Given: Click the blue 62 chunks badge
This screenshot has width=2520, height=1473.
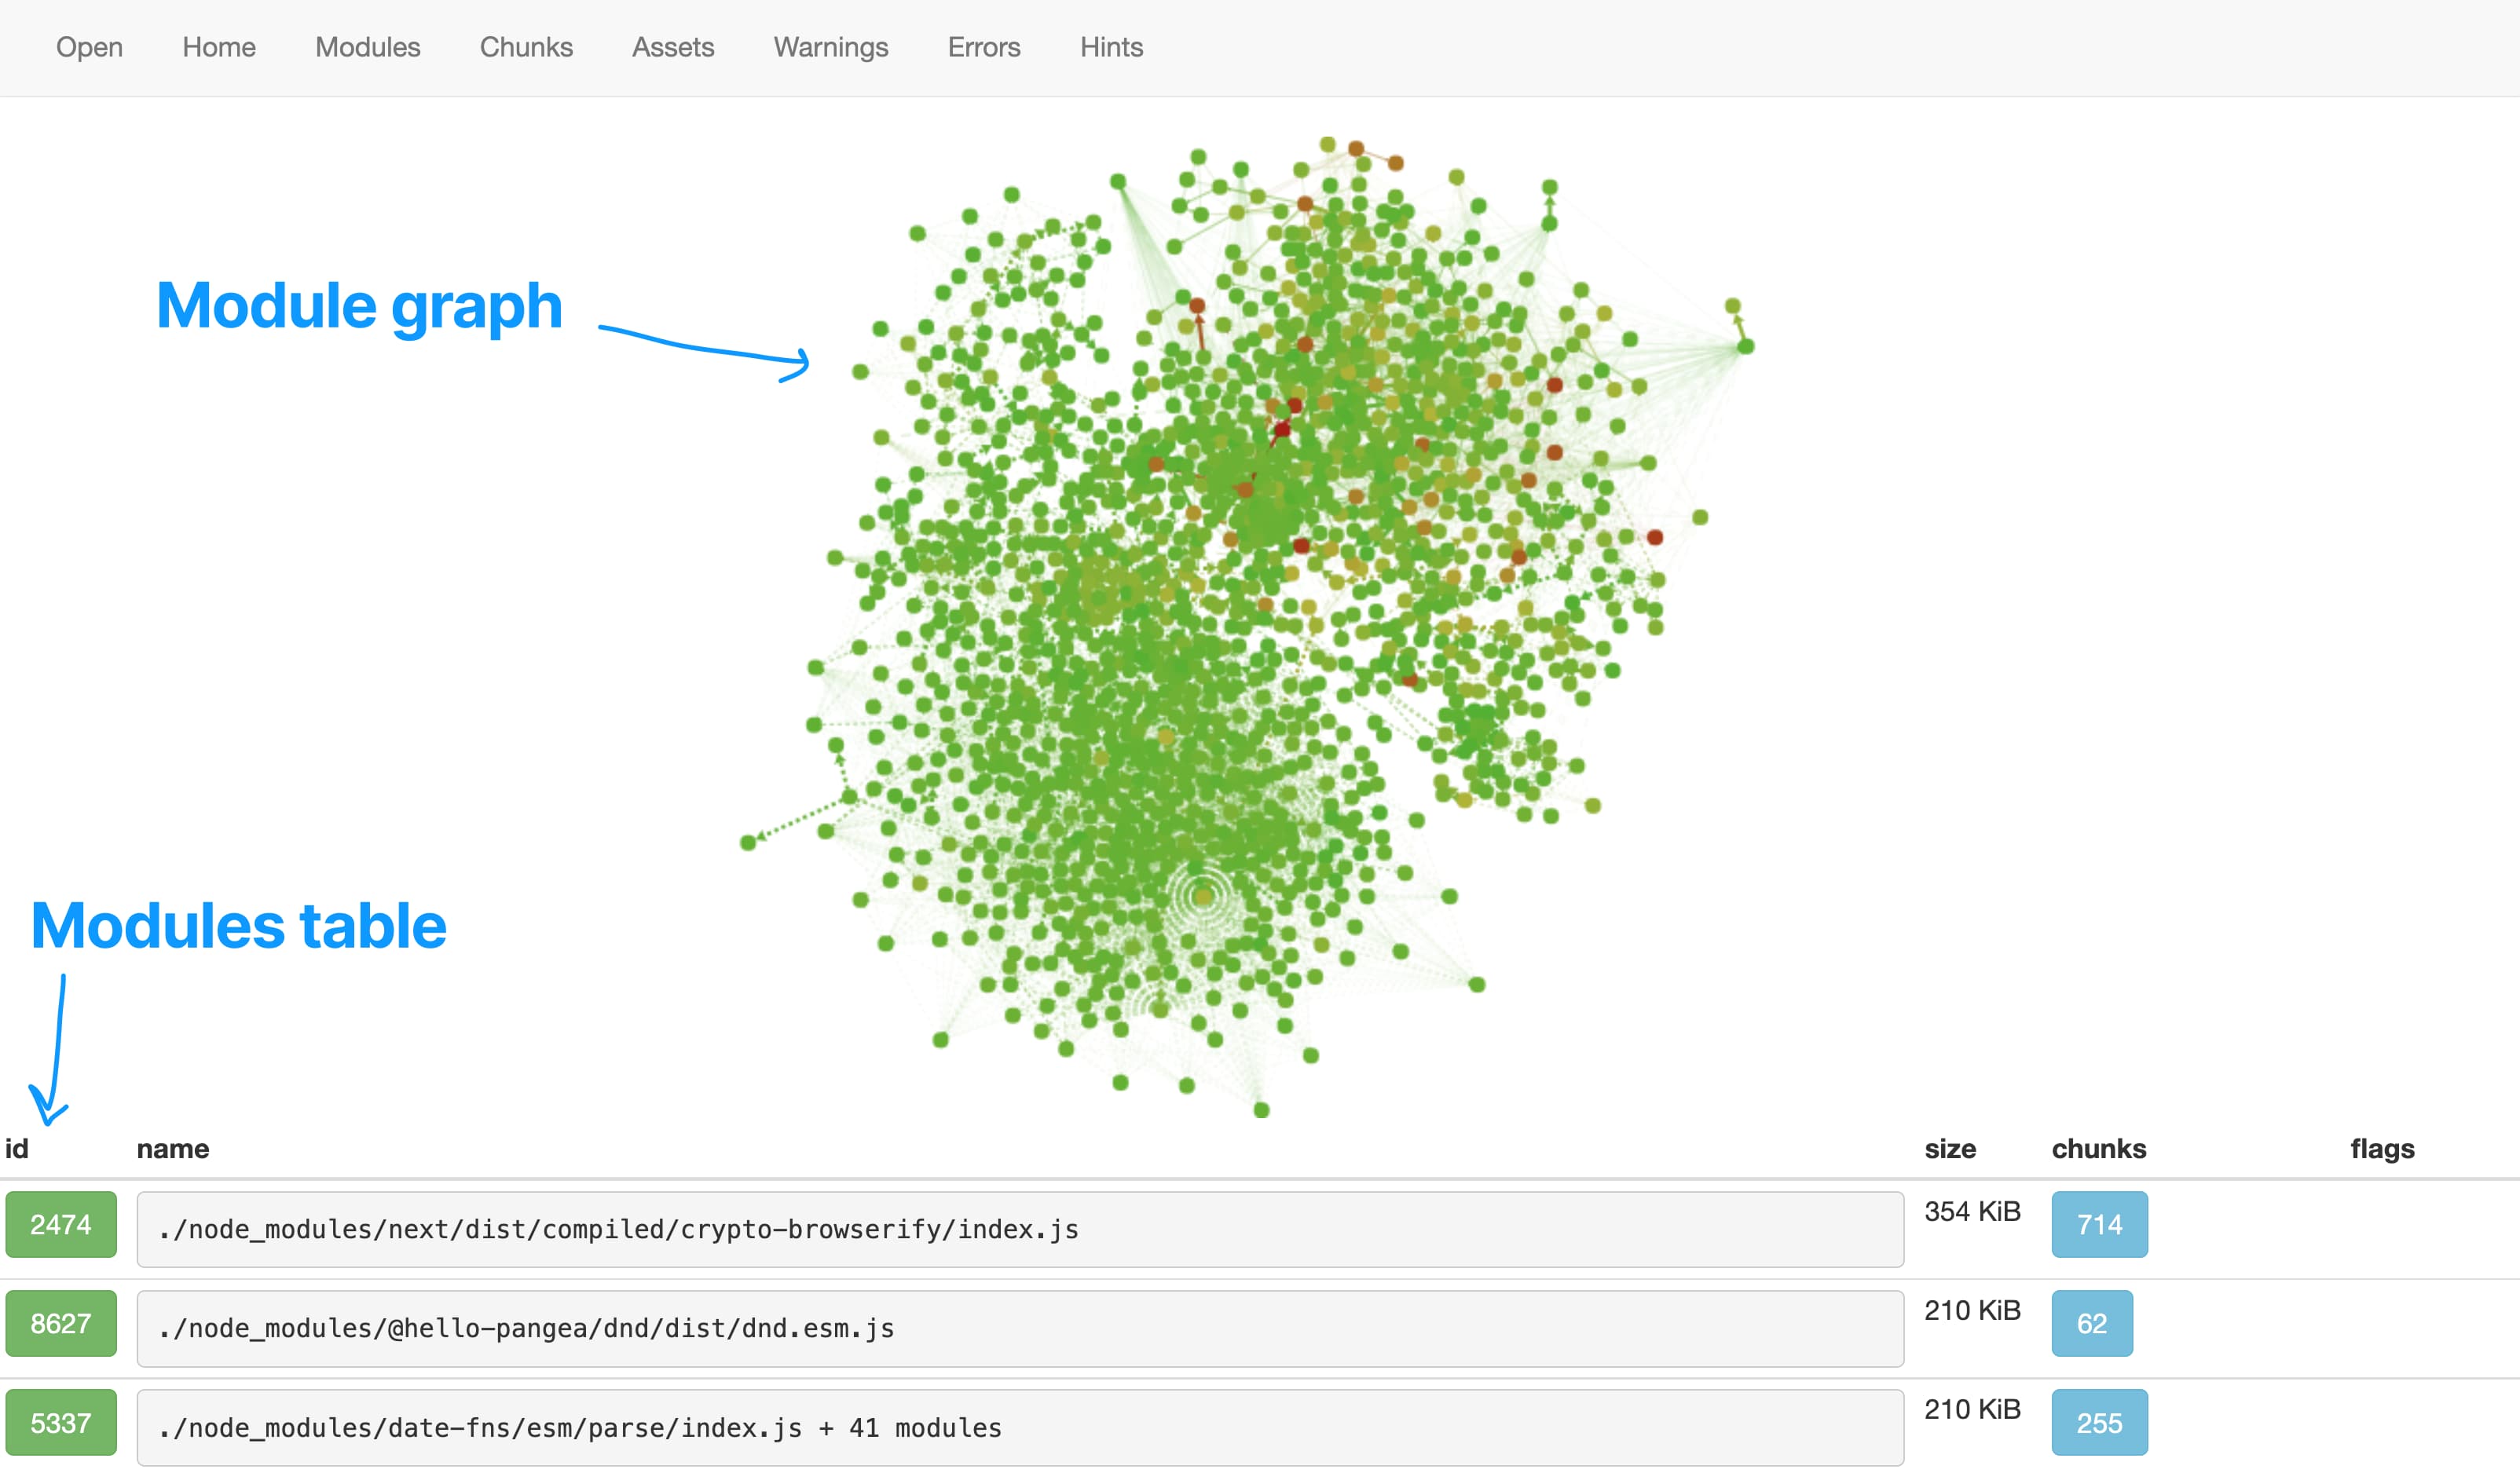Looking at the screenshot, I should tap(2092, 1323).
